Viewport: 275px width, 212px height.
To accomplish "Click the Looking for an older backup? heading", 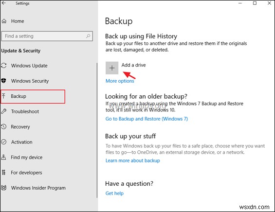I will click(146, 96).
